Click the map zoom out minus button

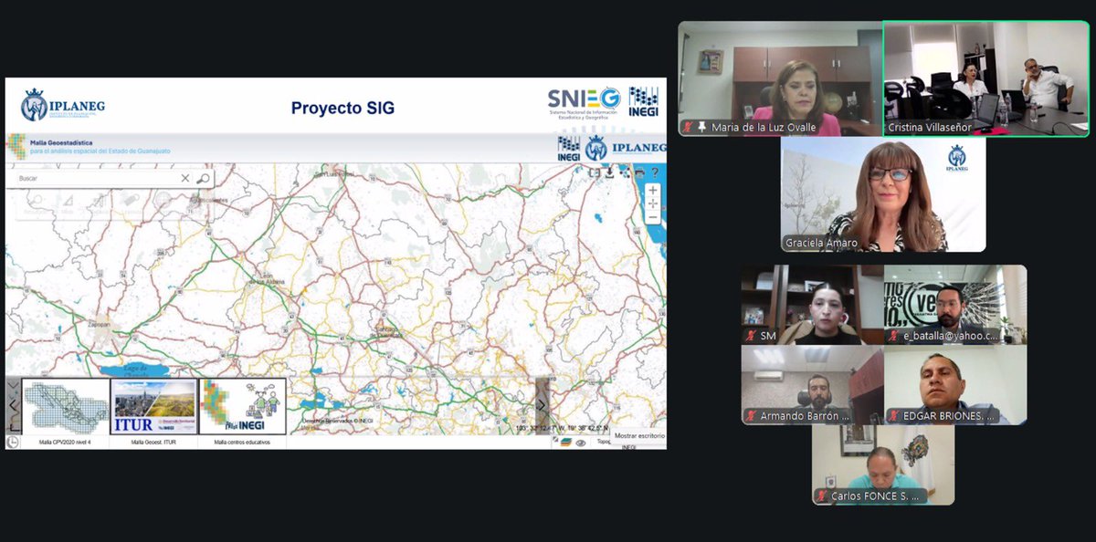pyautogui.click(x=653, y=217)
